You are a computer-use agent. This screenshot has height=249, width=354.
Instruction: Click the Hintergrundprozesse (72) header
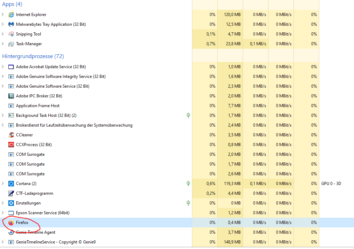(33, 56)
